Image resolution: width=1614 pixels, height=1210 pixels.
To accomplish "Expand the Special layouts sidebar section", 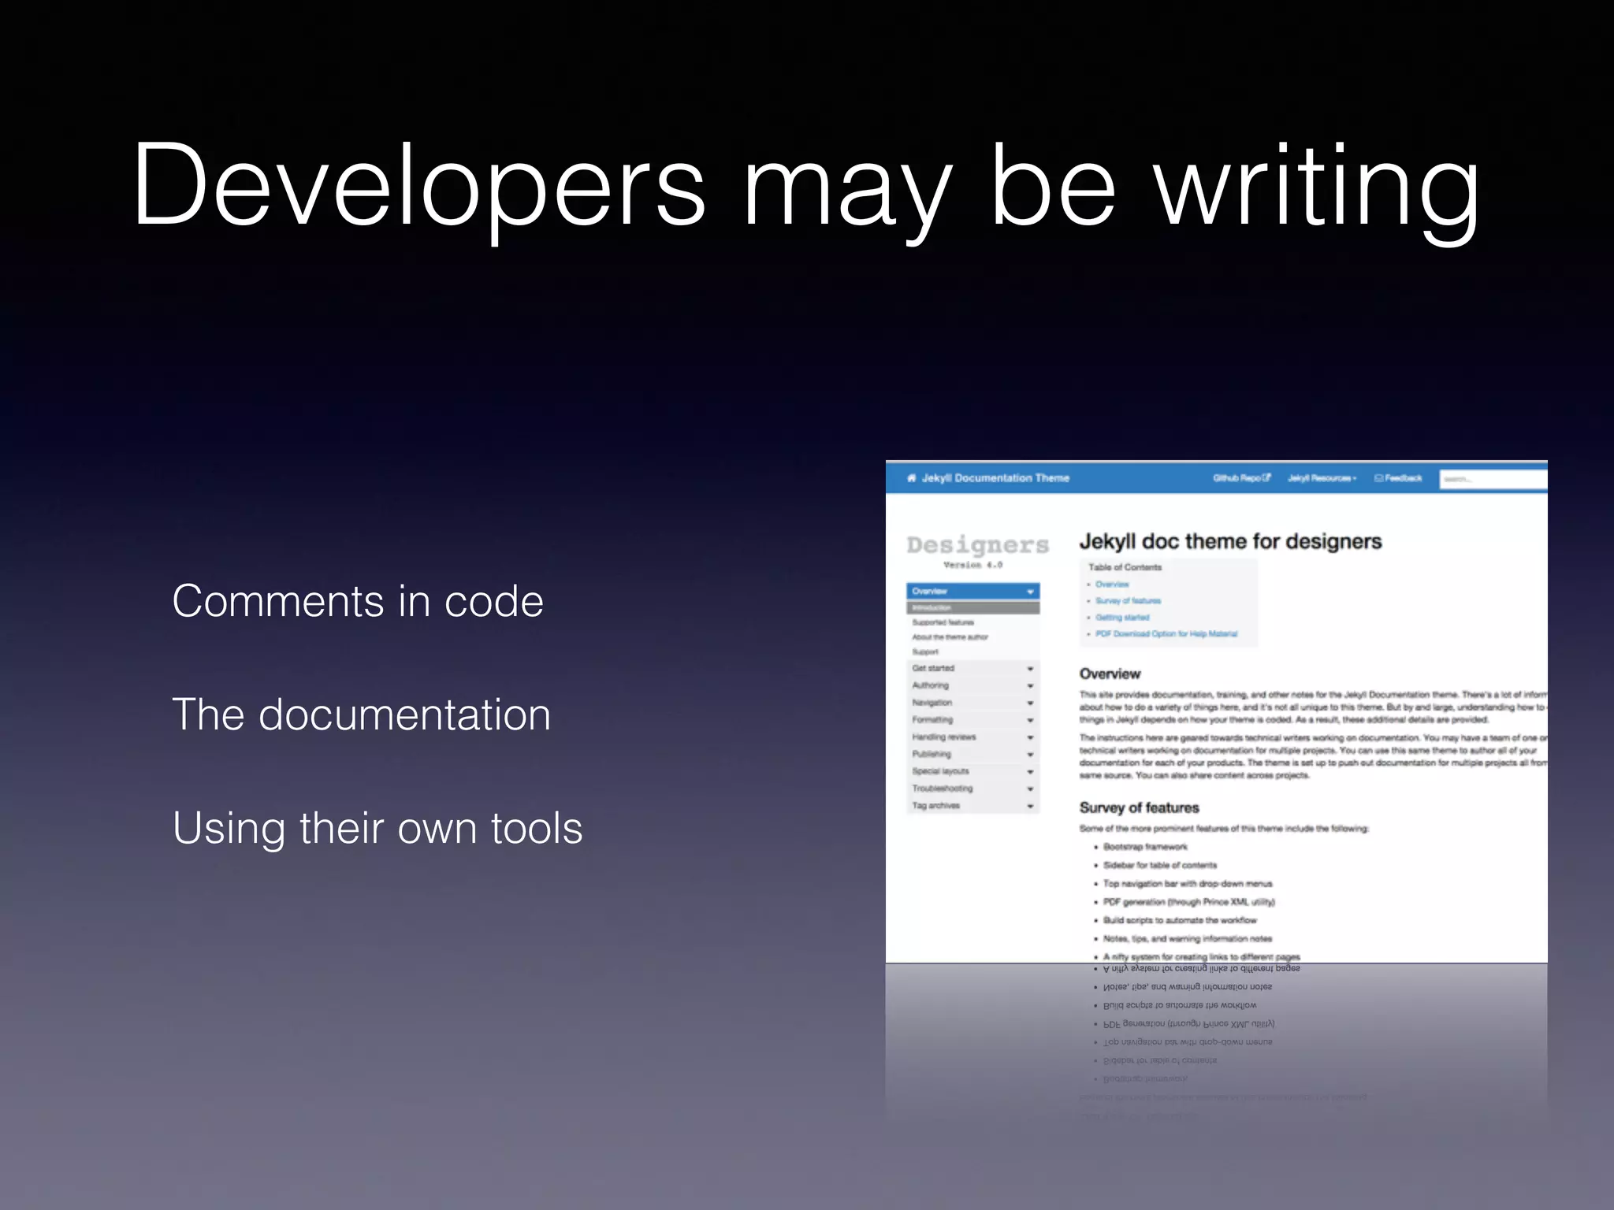I will (973, 772).
